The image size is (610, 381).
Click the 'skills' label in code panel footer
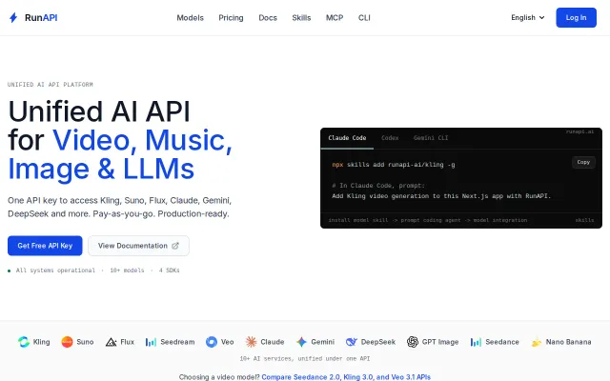coord(584,220)
